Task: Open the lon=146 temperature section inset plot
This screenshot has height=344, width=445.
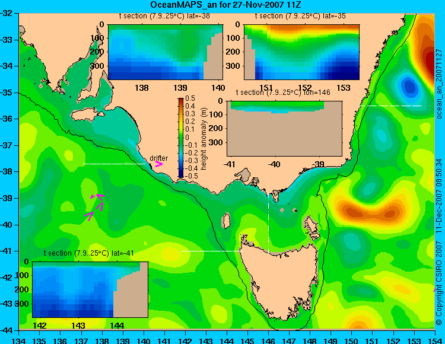Action: tap(284, 129)
